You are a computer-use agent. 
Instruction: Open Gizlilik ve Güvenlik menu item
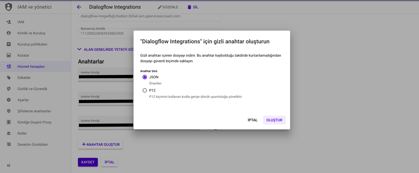point(32,89)
